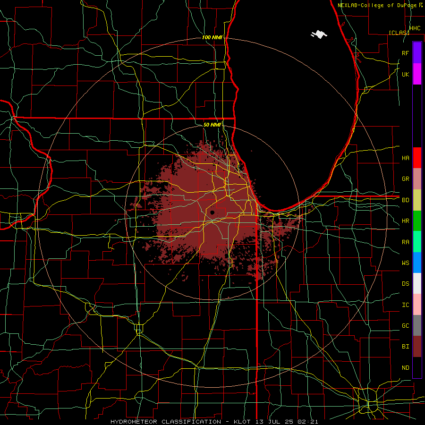Click the KLOT radar station identifier
The width and height of the screenshot is (425, 425).
click(241, 422)
